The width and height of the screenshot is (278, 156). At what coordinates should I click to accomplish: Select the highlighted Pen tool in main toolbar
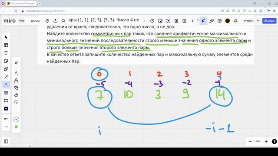tap(6, 85)
